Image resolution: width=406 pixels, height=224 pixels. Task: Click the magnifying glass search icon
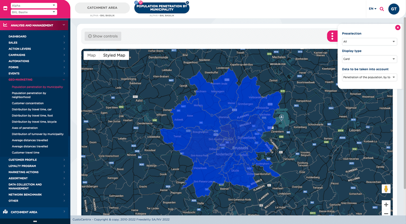coord(382,9)
